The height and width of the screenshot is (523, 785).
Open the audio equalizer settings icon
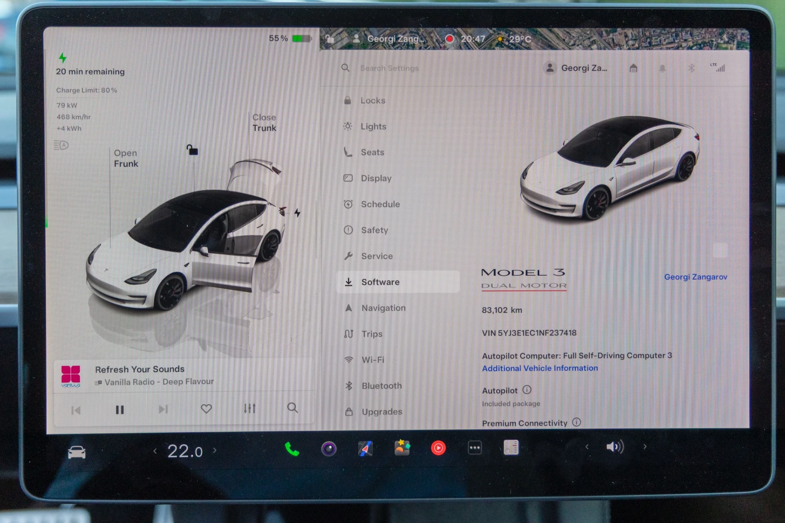click(250, 408)
